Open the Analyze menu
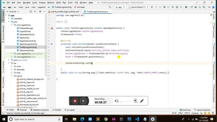This screenshot has height=122, width=217. (x=42, y=2)
